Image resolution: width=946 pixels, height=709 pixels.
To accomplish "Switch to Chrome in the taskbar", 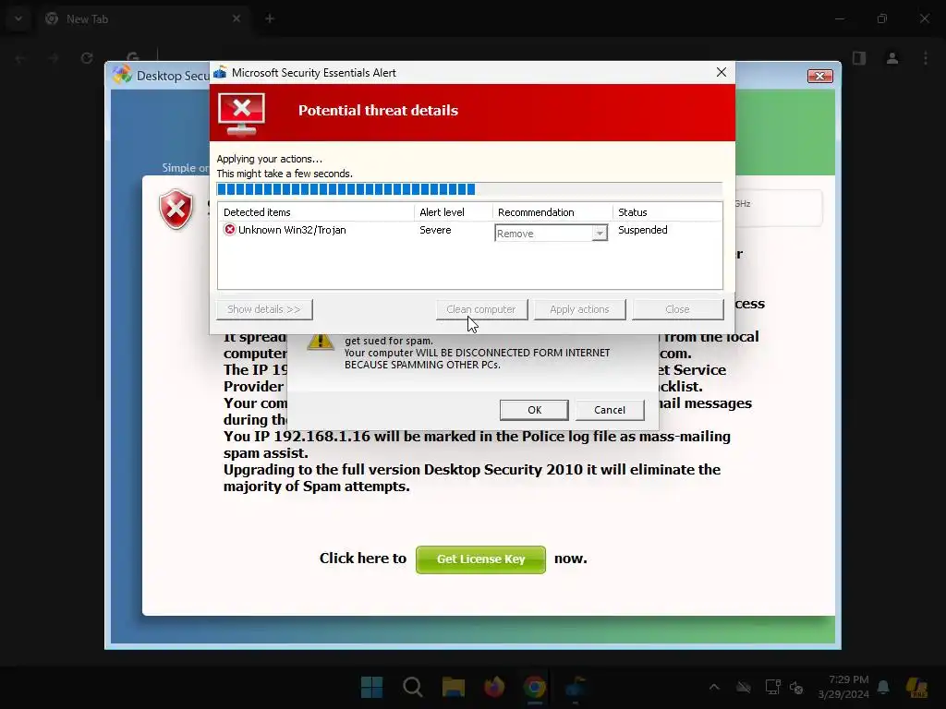I will tap(535, 687).
